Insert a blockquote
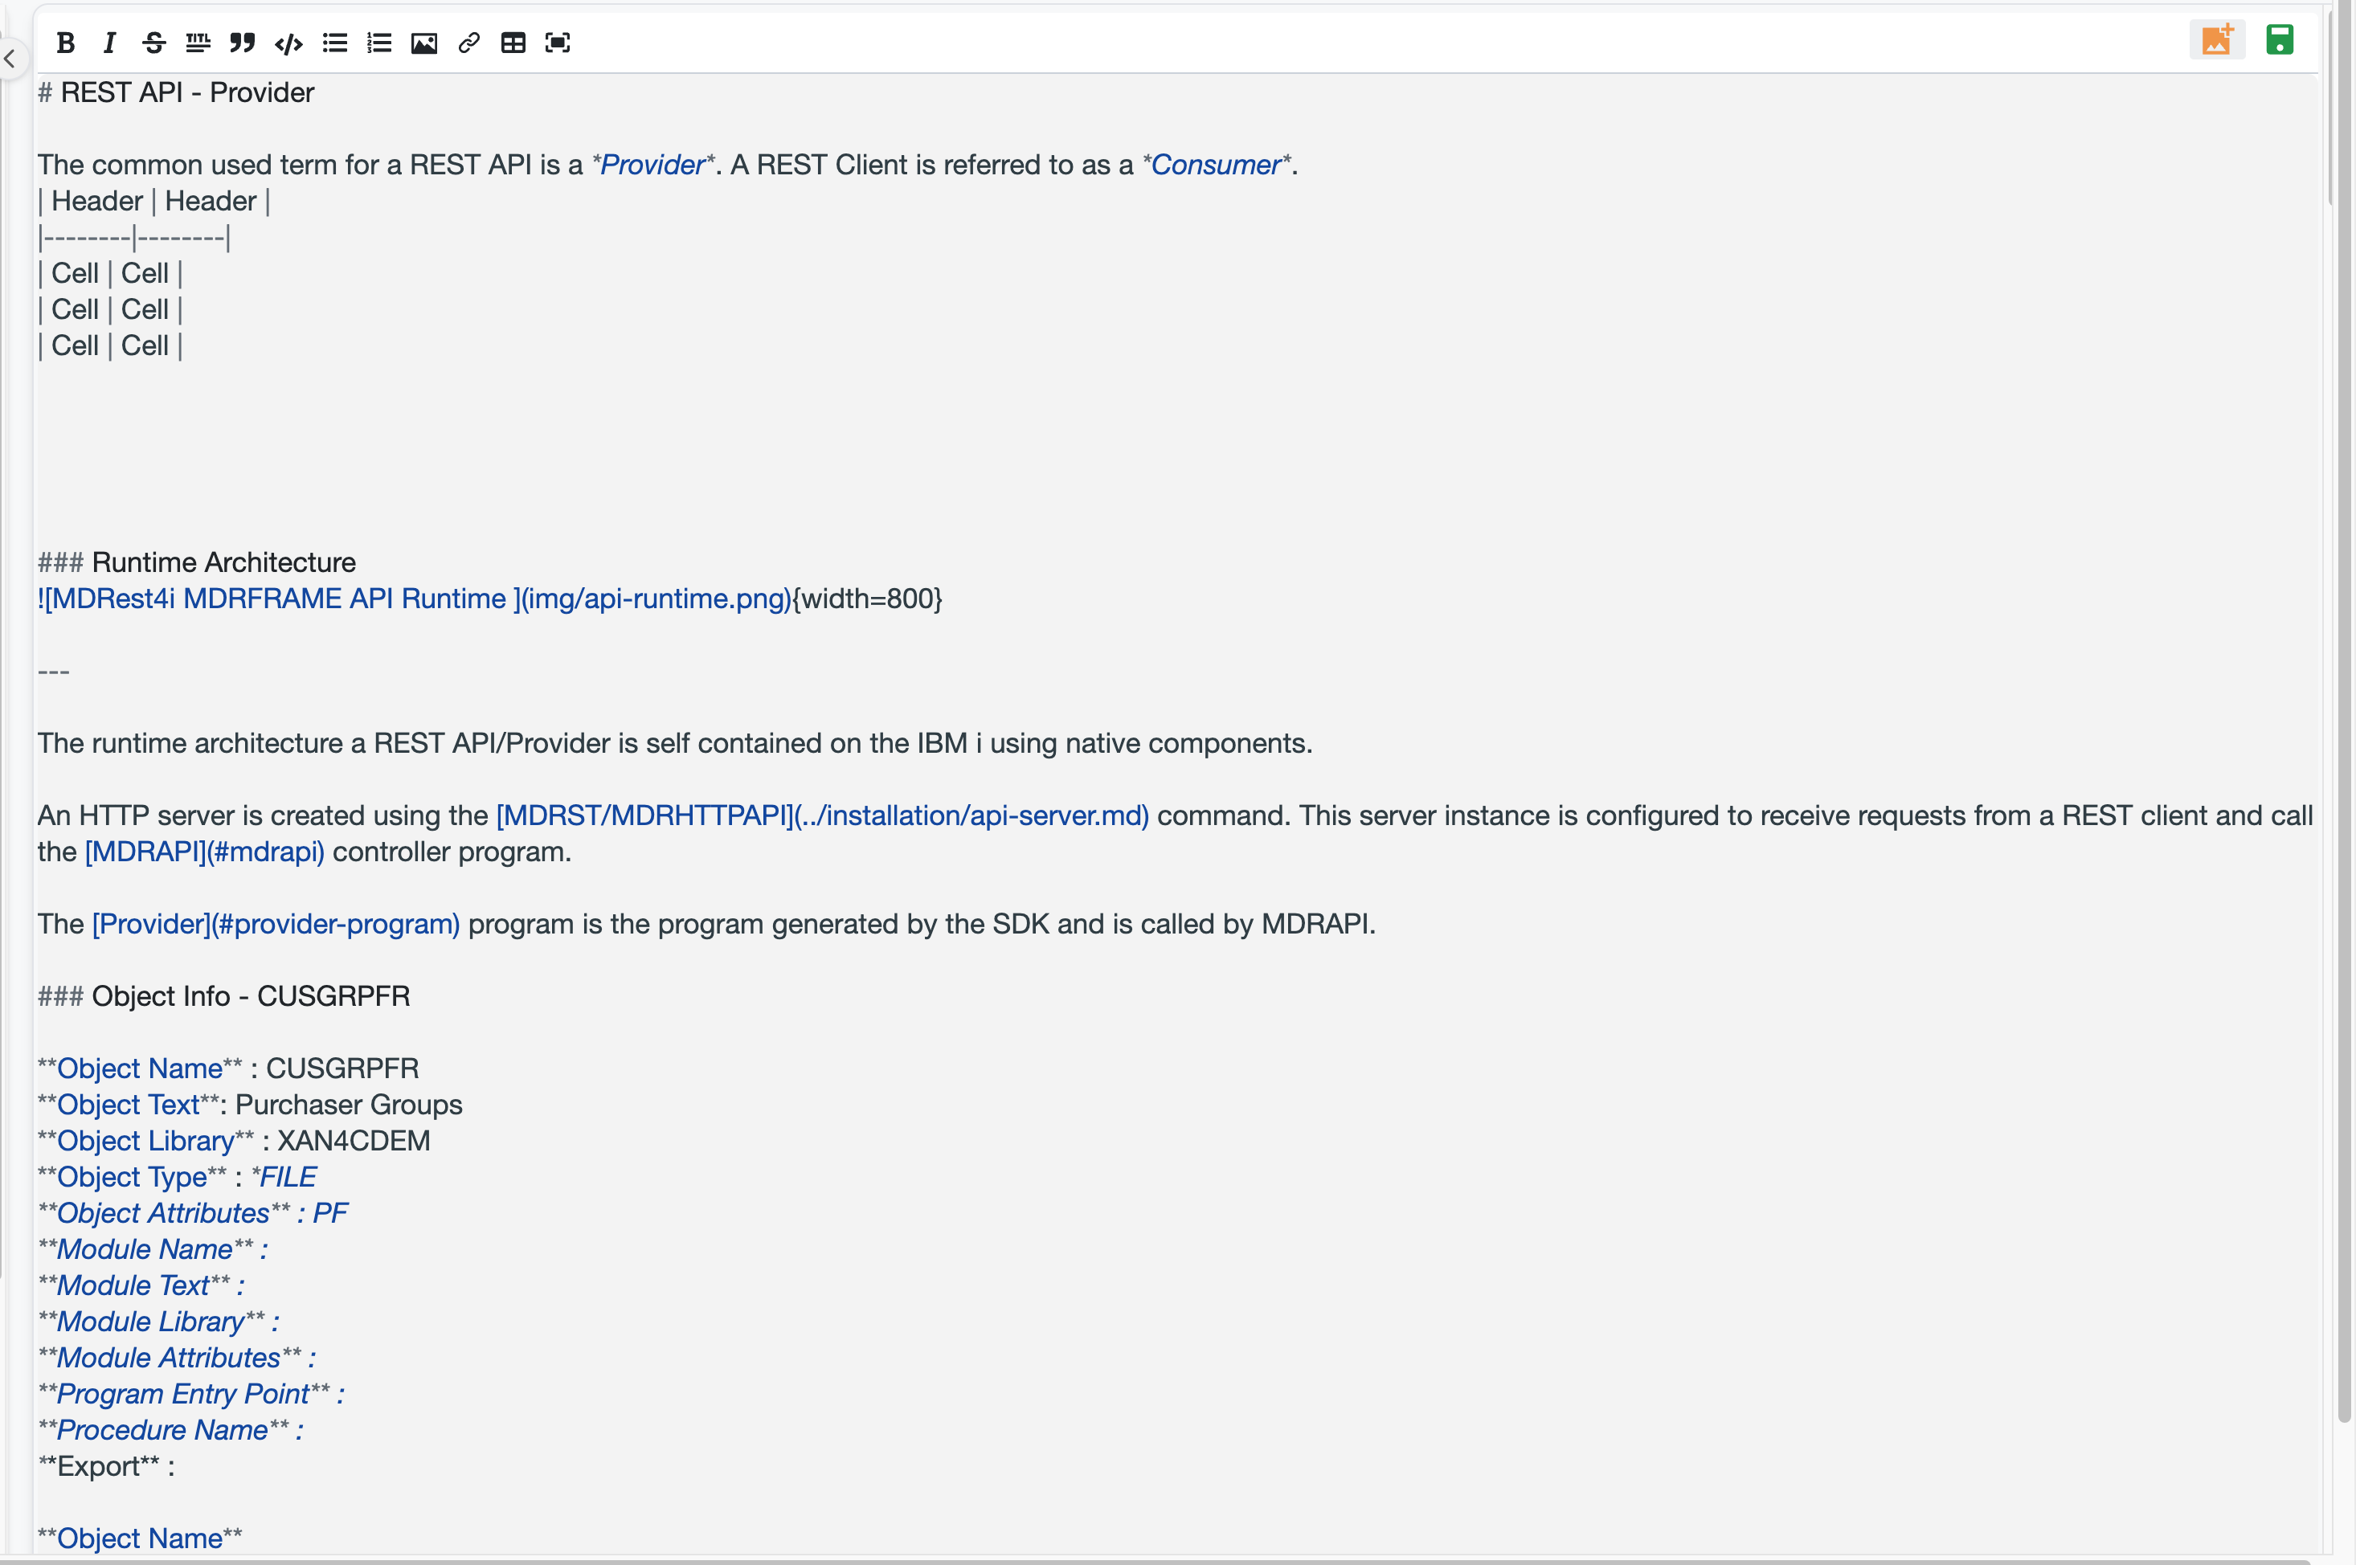The height and width of the screenshot is (1565, 2356). pyautogui.click(x=243, y=43)
